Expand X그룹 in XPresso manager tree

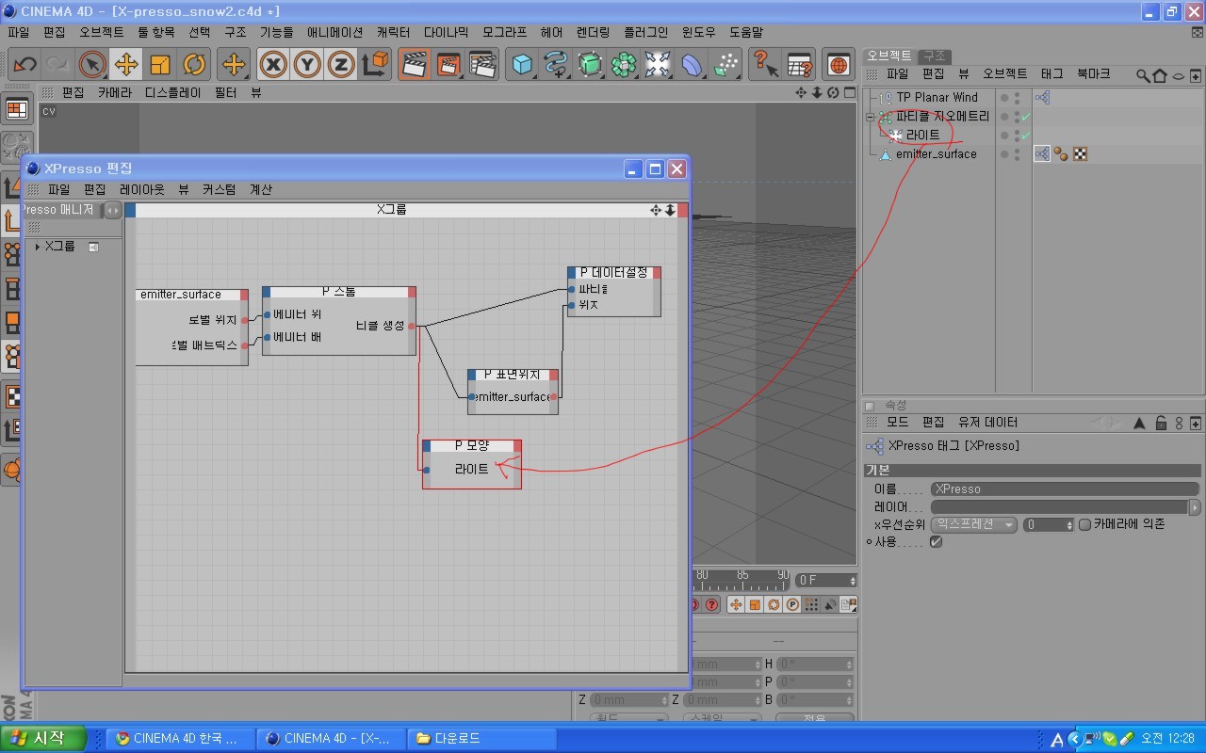38,247
